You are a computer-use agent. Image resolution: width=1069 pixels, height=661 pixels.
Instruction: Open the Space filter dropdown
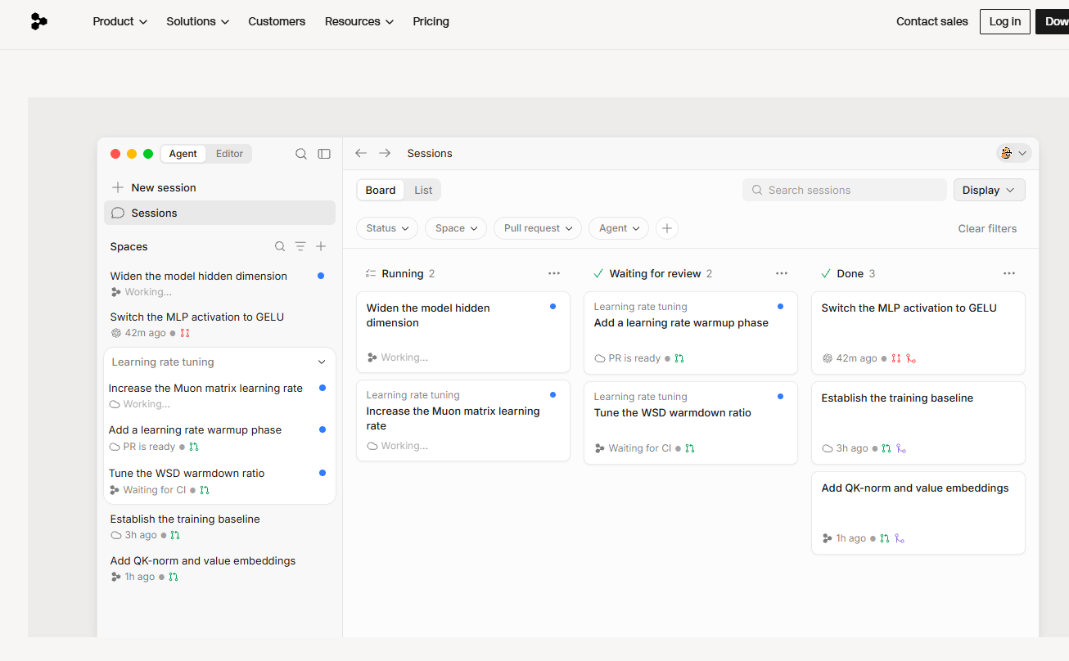456,228
